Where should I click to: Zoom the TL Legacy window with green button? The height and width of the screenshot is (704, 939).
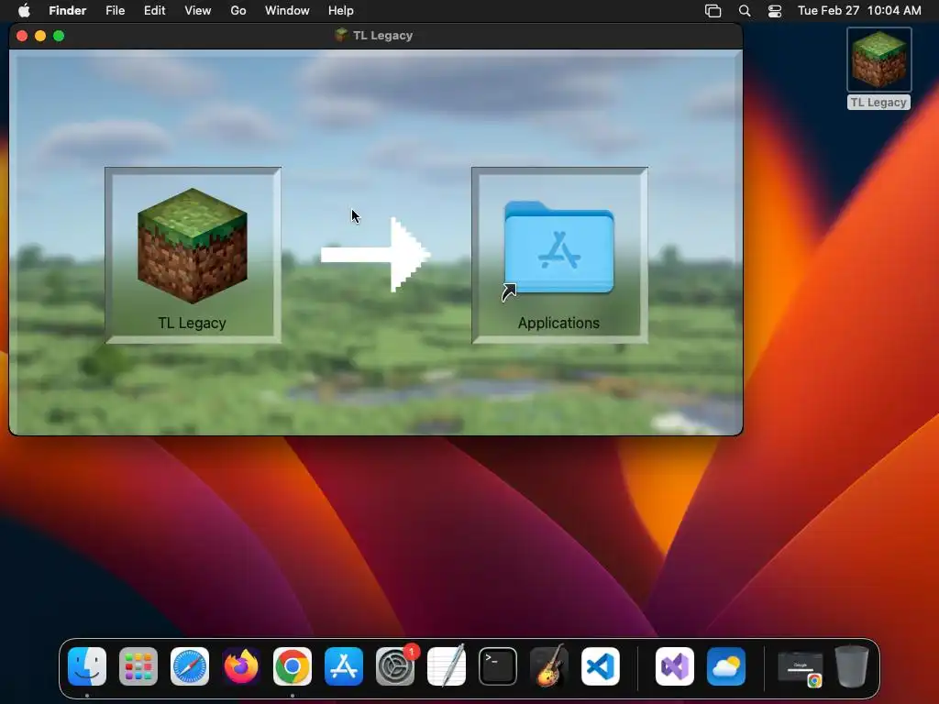pos(59,36)
